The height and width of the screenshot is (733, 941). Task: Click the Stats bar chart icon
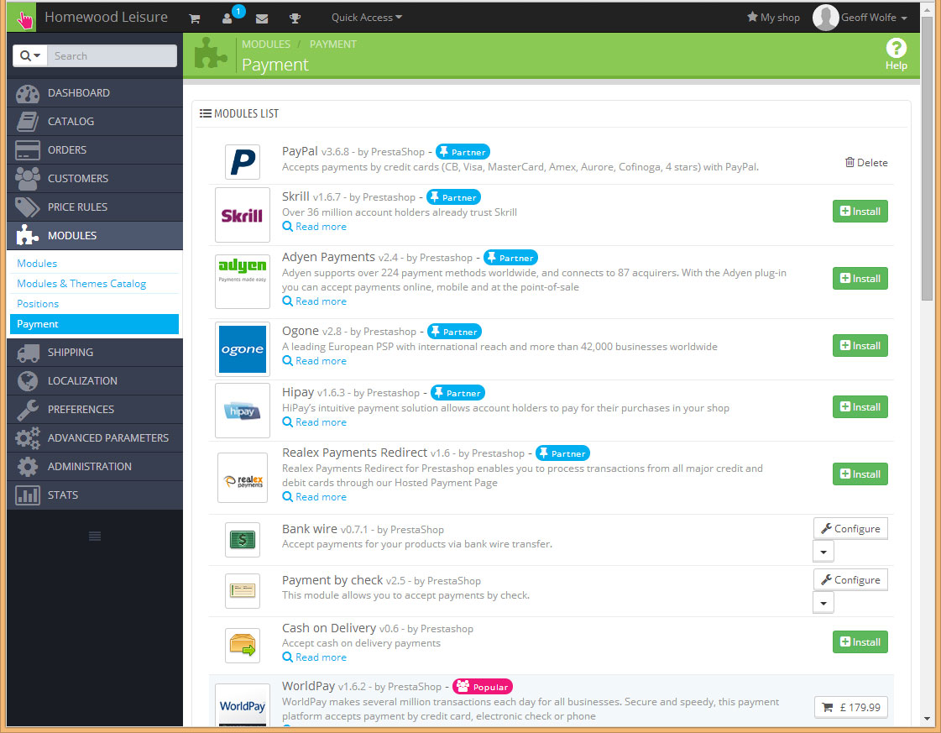(28, 496)
